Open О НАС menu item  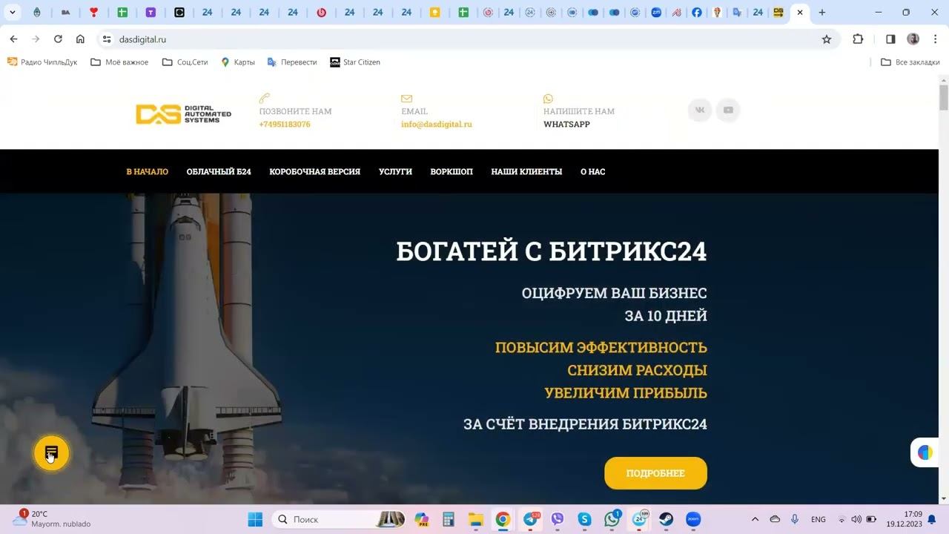coord(592,171)
